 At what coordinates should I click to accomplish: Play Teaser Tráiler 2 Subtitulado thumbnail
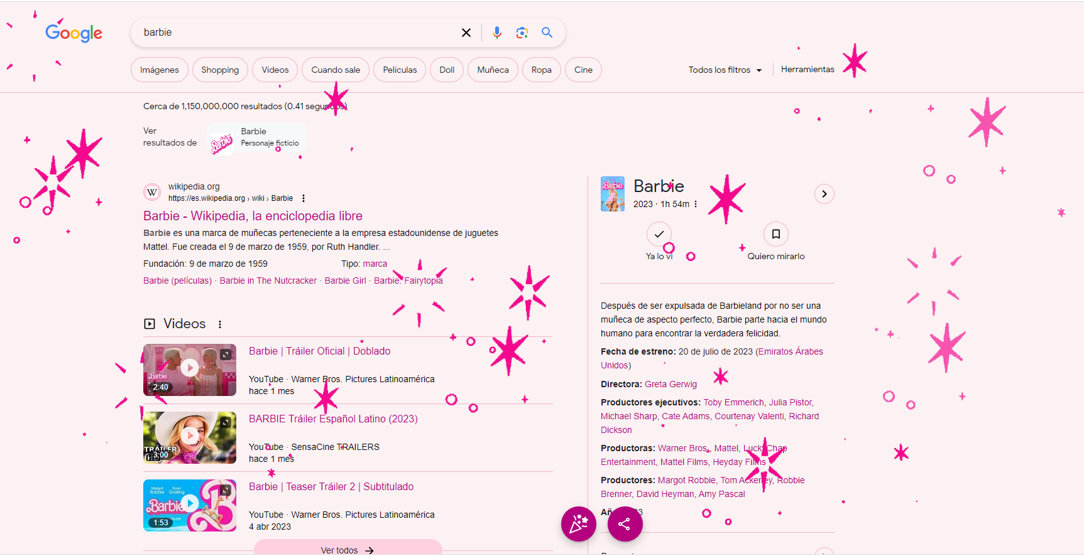[x=190, y=505]
